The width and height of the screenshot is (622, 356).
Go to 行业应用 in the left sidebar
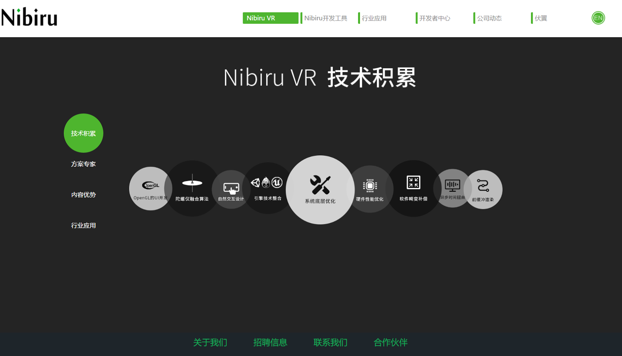84,225
